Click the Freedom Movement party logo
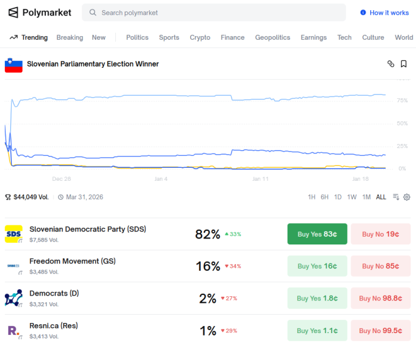Viewport: 416px width, 345px height. point(14,266)
